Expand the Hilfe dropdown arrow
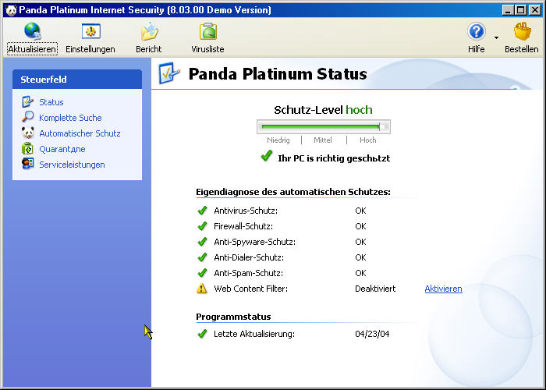Viewport: 546px width, 390px height. click(x=496, y=37)
